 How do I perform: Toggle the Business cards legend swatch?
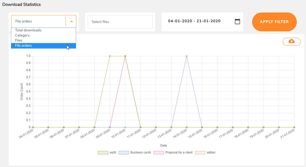point(123,153)
